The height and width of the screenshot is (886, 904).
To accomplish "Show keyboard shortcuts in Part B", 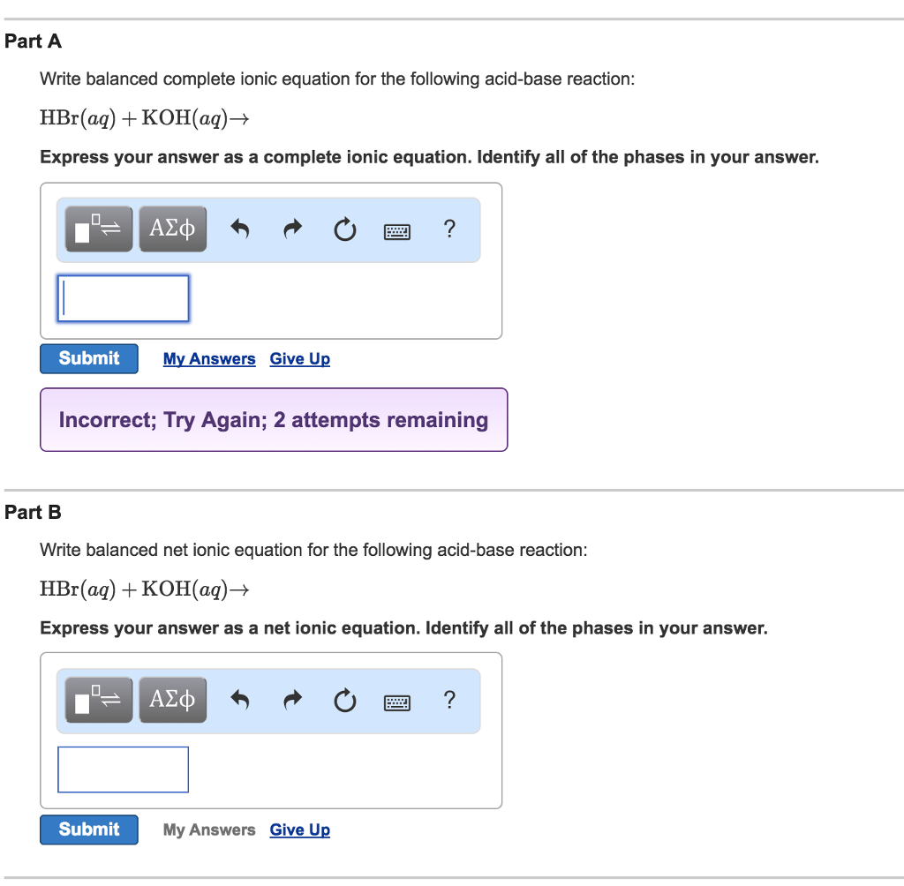I will tap(397, 702).
